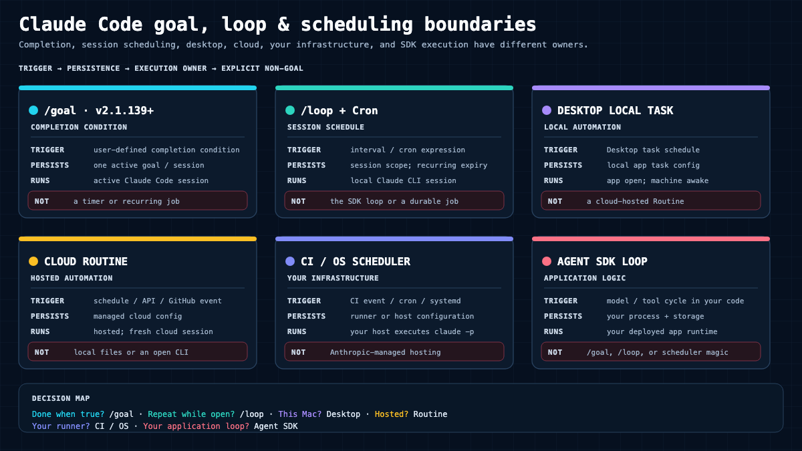This screenshot has height=451, width=802.
Task: Click 'CI / OS' answer in the decision map
Action: (112, 426)
